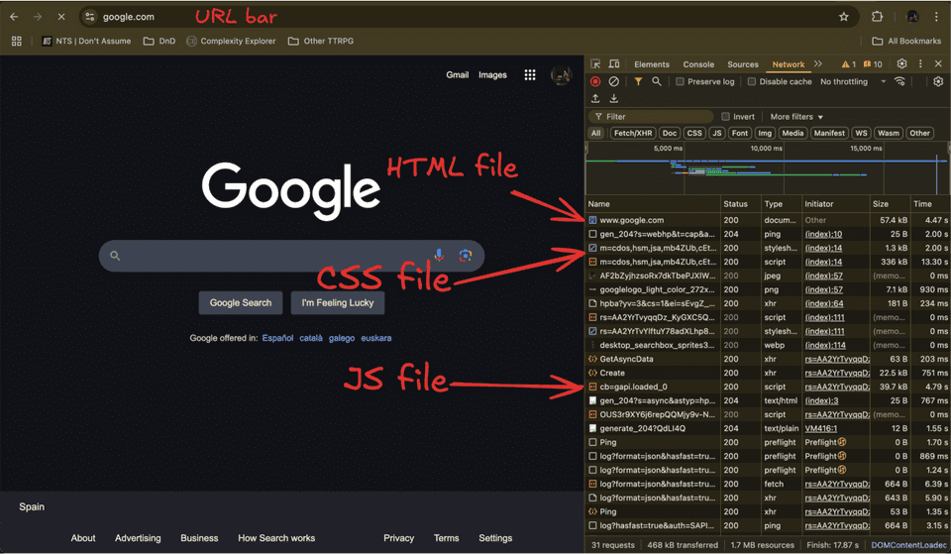Expand the More filters dropdown

pos(796,117)
